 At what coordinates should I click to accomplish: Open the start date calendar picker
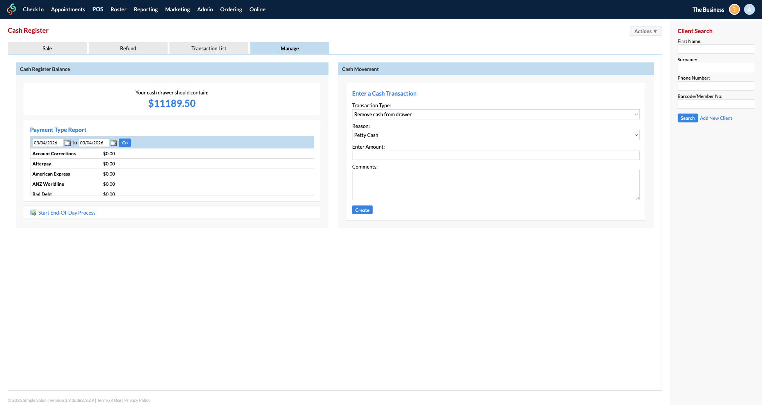68,143
